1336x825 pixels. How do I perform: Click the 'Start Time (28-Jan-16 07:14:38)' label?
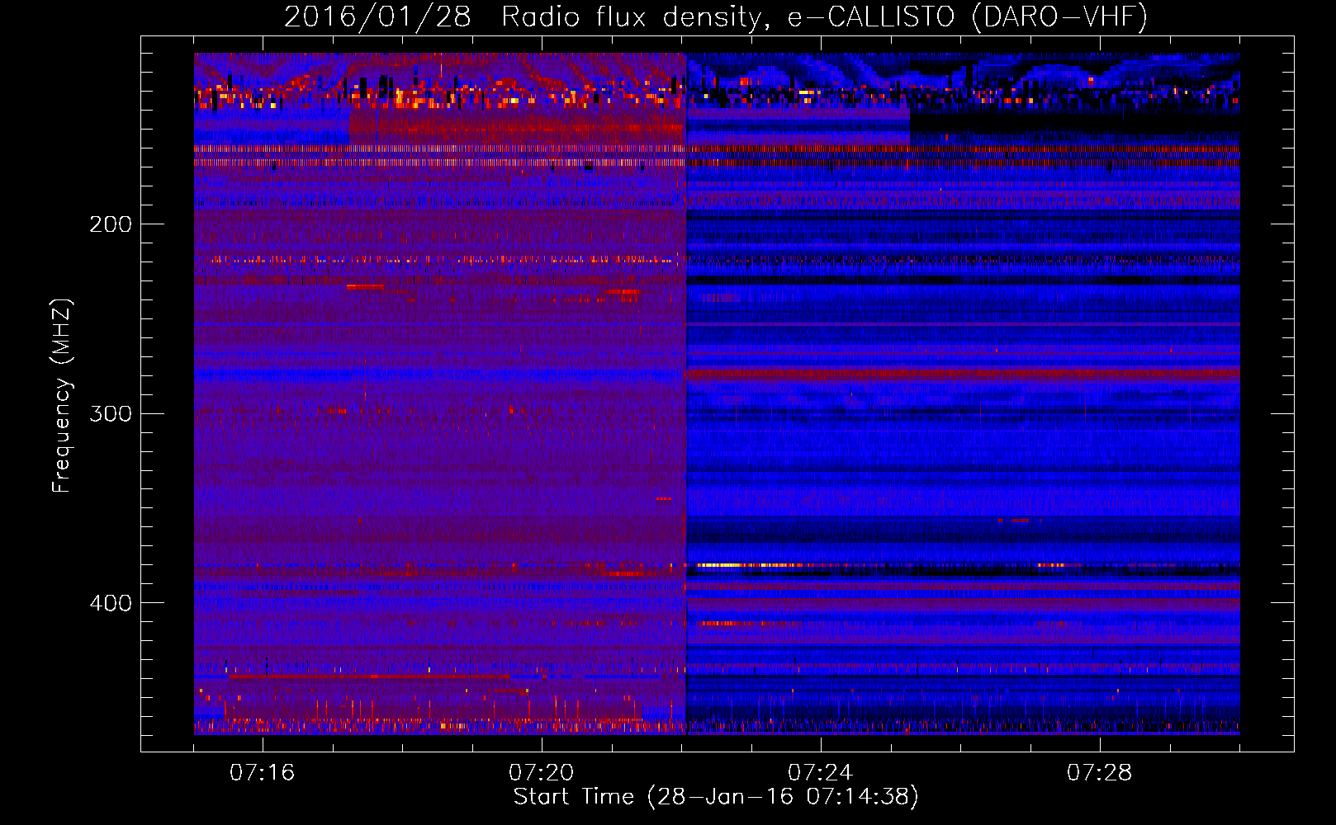tap(716, 797)
